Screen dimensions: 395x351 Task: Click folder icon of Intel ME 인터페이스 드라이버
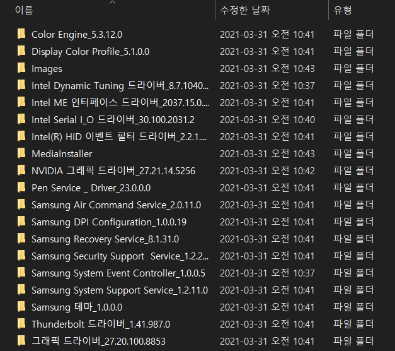pos(21,102)
